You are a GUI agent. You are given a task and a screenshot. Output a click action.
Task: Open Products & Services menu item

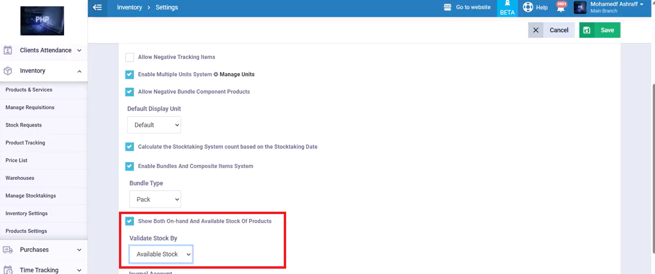click(29, 90)
